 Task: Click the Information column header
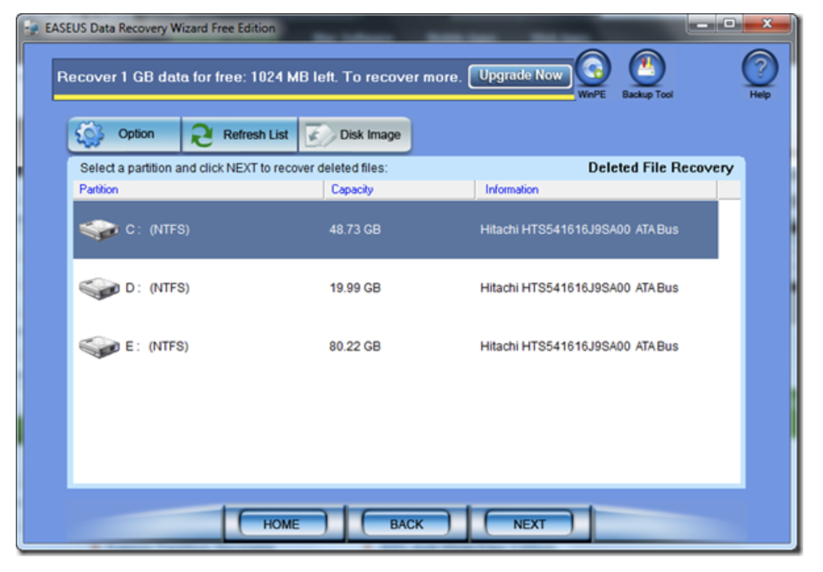click(x=511, y=189)
